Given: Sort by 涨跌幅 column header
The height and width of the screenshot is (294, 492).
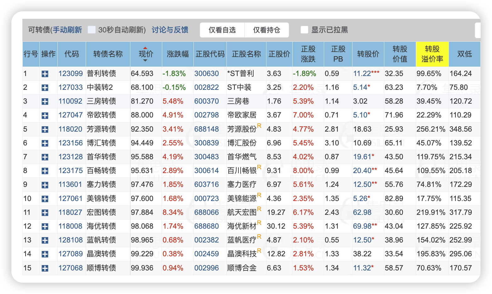Looking at the screenshot, I should [x=178, y=54].
